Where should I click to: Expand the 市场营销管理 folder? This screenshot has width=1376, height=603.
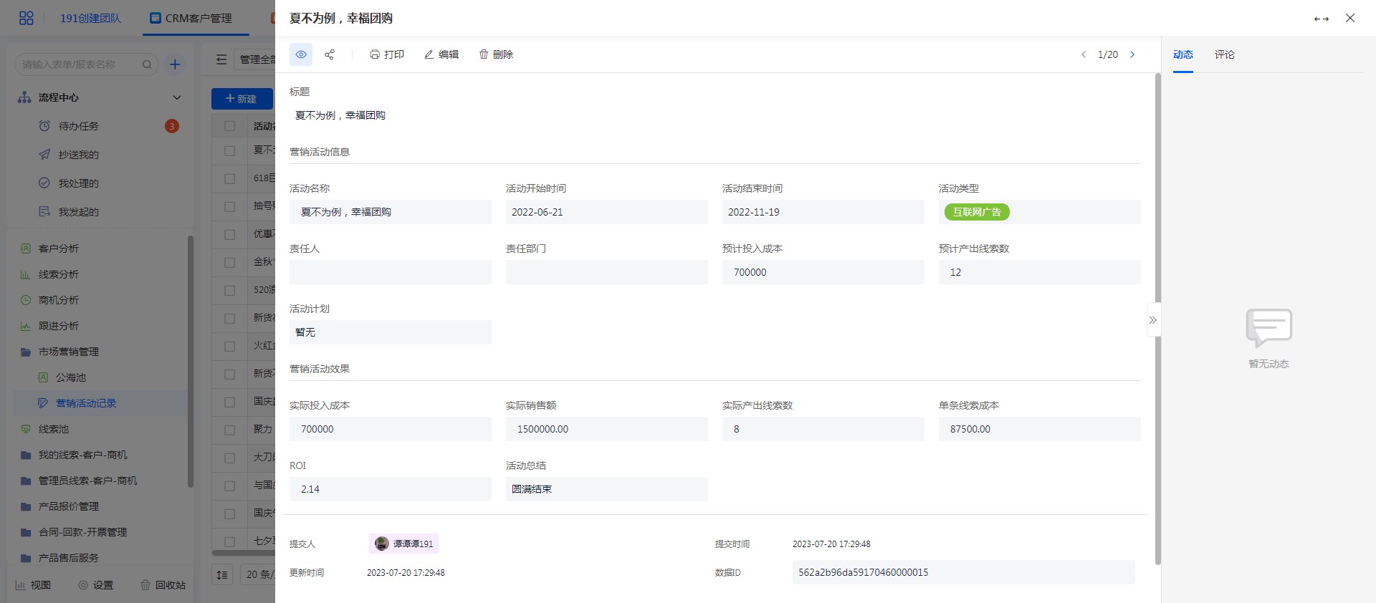point(68,352)
